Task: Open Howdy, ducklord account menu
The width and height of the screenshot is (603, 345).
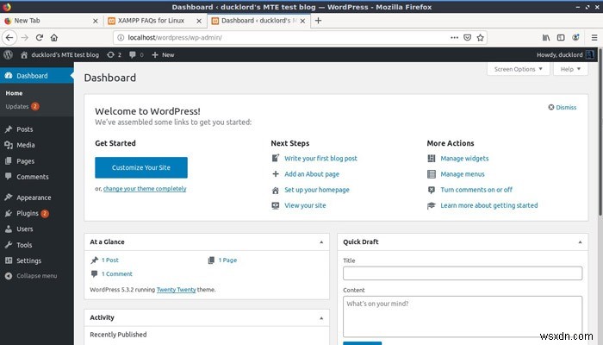Action: [x=565, y=54]
